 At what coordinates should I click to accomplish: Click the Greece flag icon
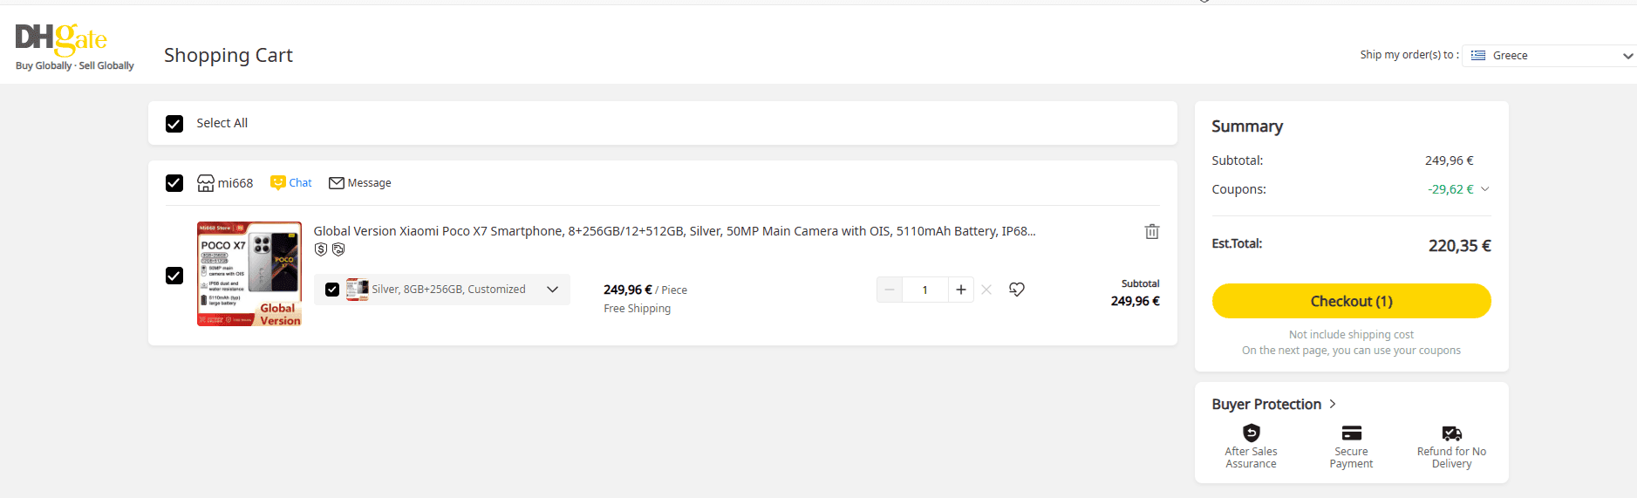pos(1478,55)
